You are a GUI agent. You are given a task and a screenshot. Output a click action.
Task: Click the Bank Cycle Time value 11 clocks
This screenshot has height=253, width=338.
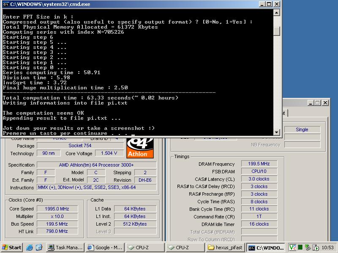coord(259,209)
